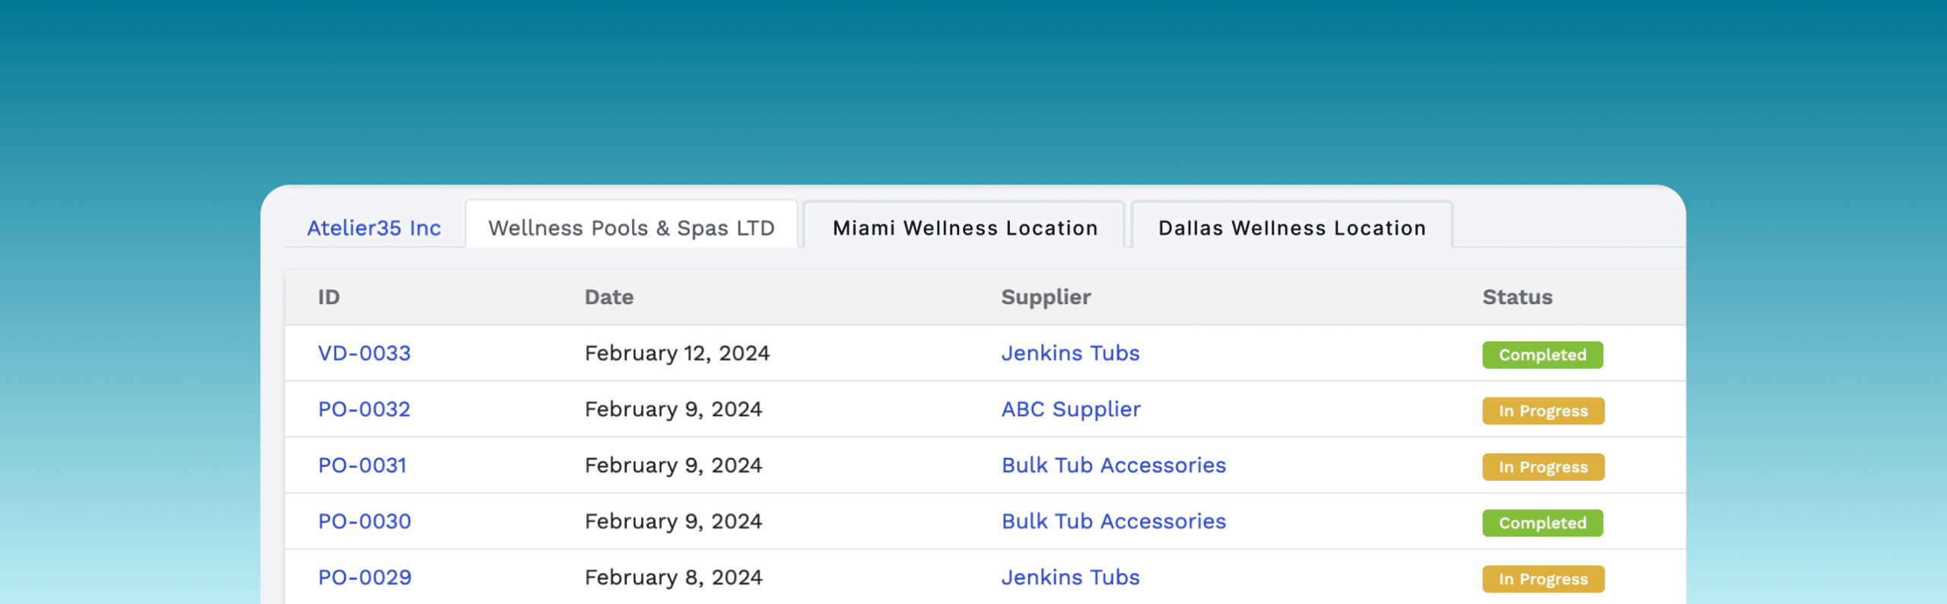Screen dimensions: 1947x604
Task: Click Jenkins Tubs supplier in VD-0033 row
Action: point(1070,353)
